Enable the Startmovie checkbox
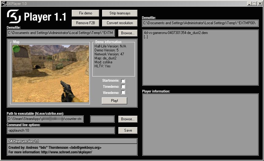 point(123,81)
